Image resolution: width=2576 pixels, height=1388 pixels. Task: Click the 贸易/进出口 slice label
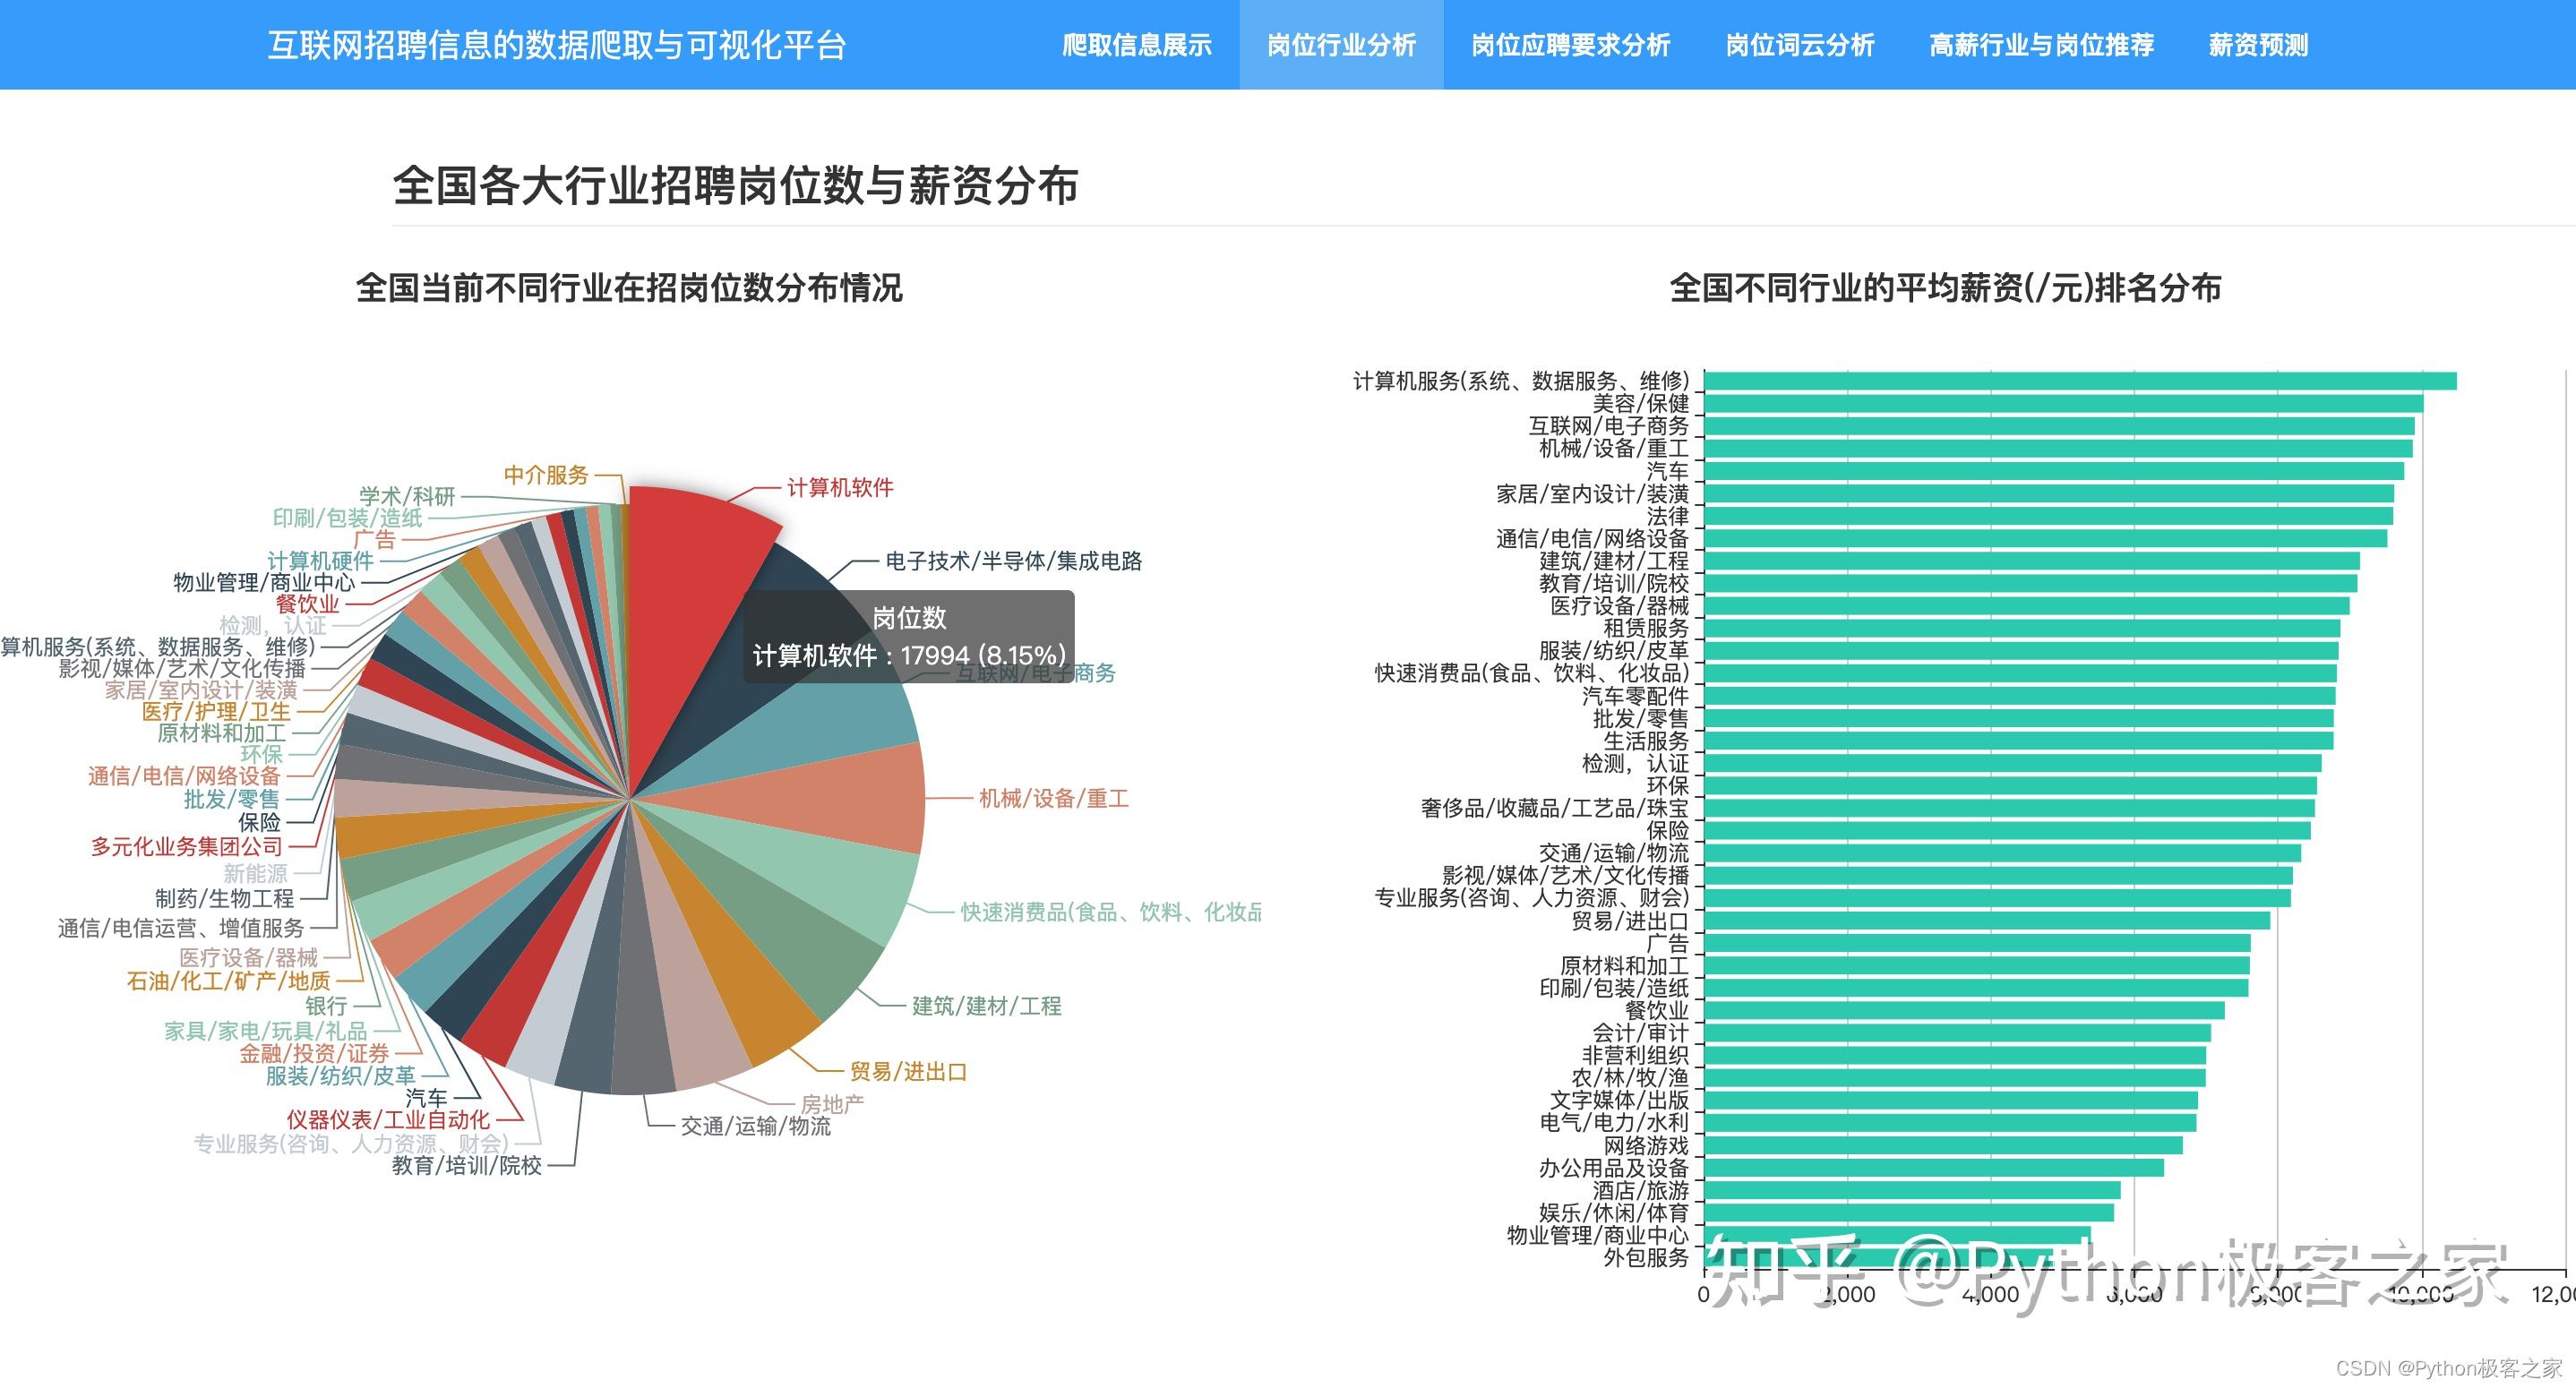pos(910,1070)
